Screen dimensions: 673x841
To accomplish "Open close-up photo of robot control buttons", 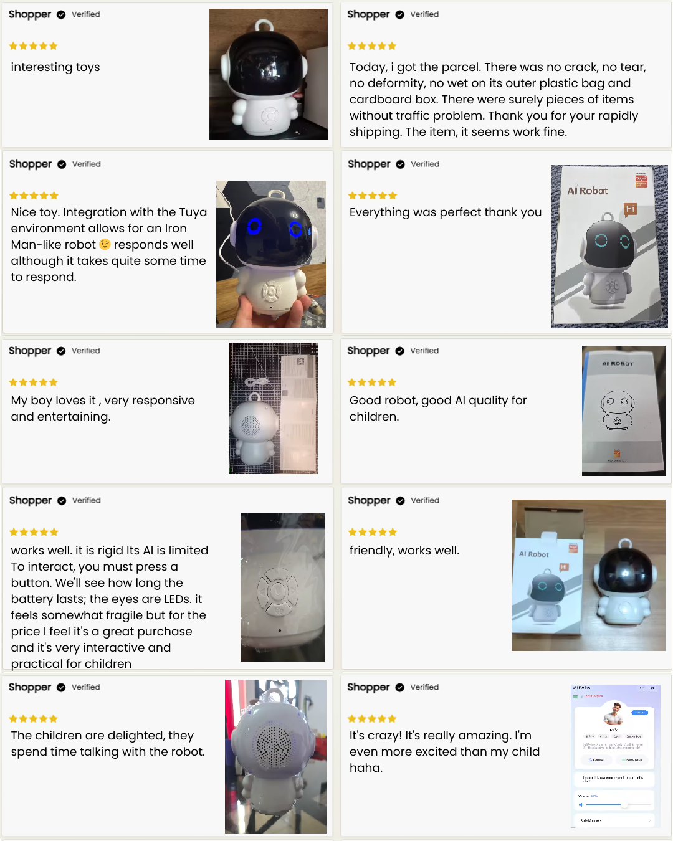I will 283,587.
